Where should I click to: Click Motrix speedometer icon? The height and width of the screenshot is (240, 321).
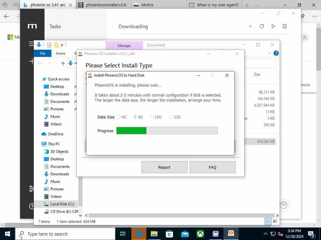[x=283, y=205]
